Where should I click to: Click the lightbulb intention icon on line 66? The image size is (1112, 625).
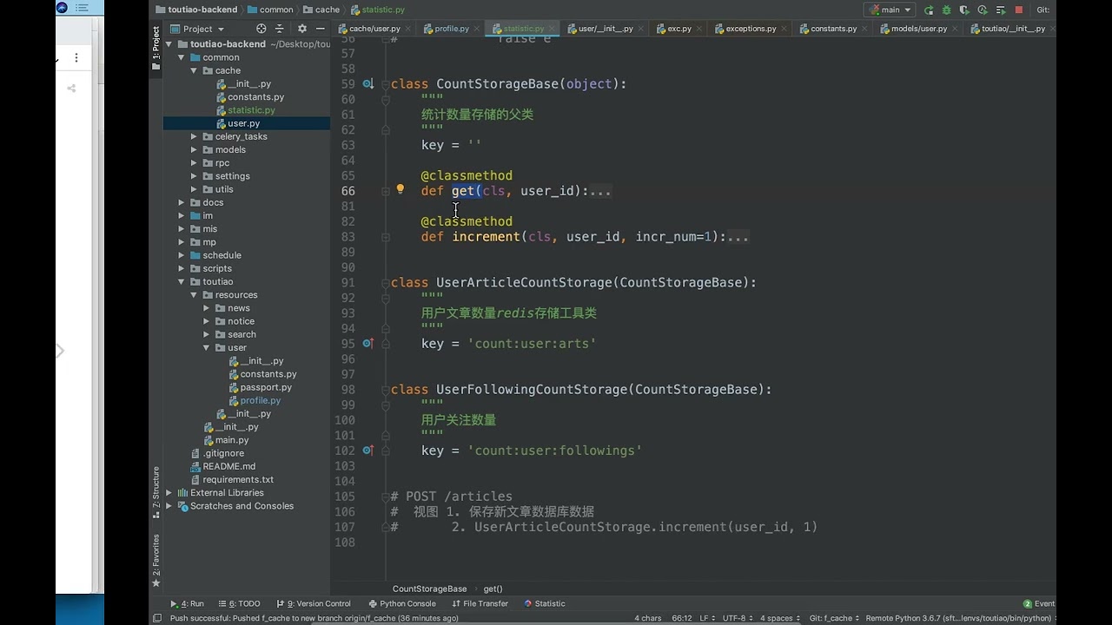[x=400, y=189]
